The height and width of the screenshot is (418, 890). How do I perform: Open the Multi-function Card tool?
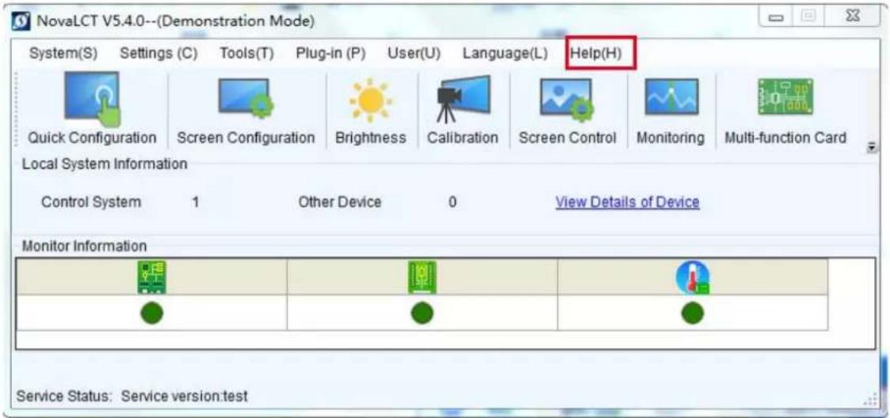tap(785, 109)
